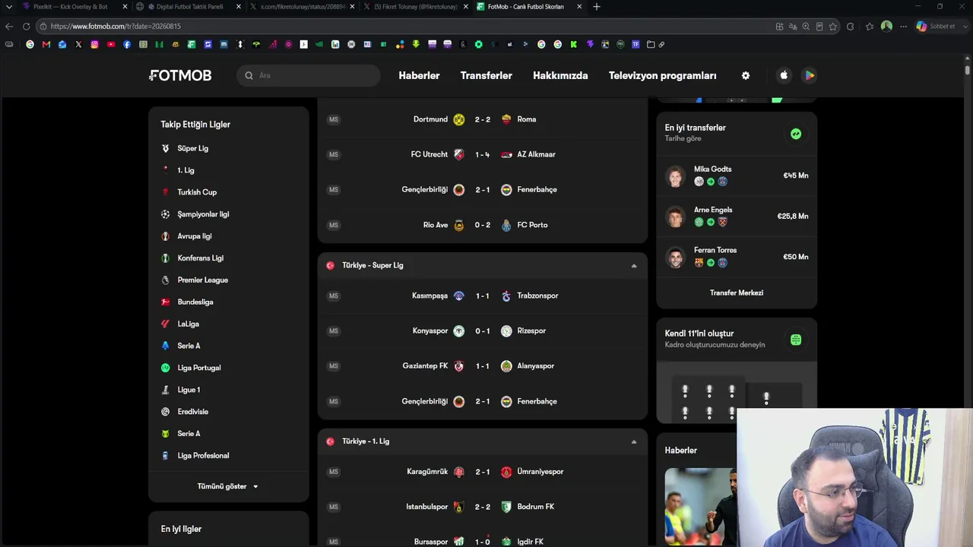Open Gaziantep FK 1 - 1 Alanyaspor match

[x=483, y=366]
